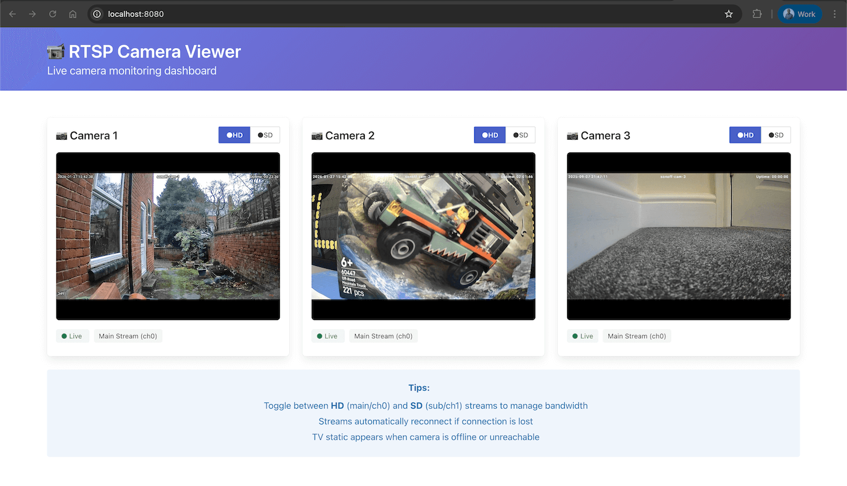Click the camera icon beside Camera 3 title
The image size is (847, 486).
pyautogui.click(x=571, y=135)
